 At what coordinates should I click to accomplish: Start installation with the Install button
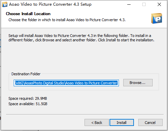coord(122,123)
